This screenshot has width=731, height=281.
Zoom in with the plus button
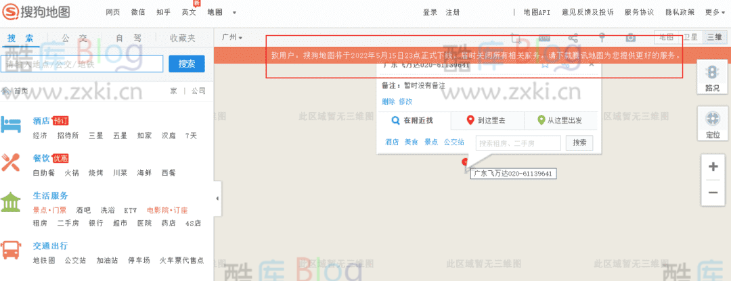tap(712, 167)
